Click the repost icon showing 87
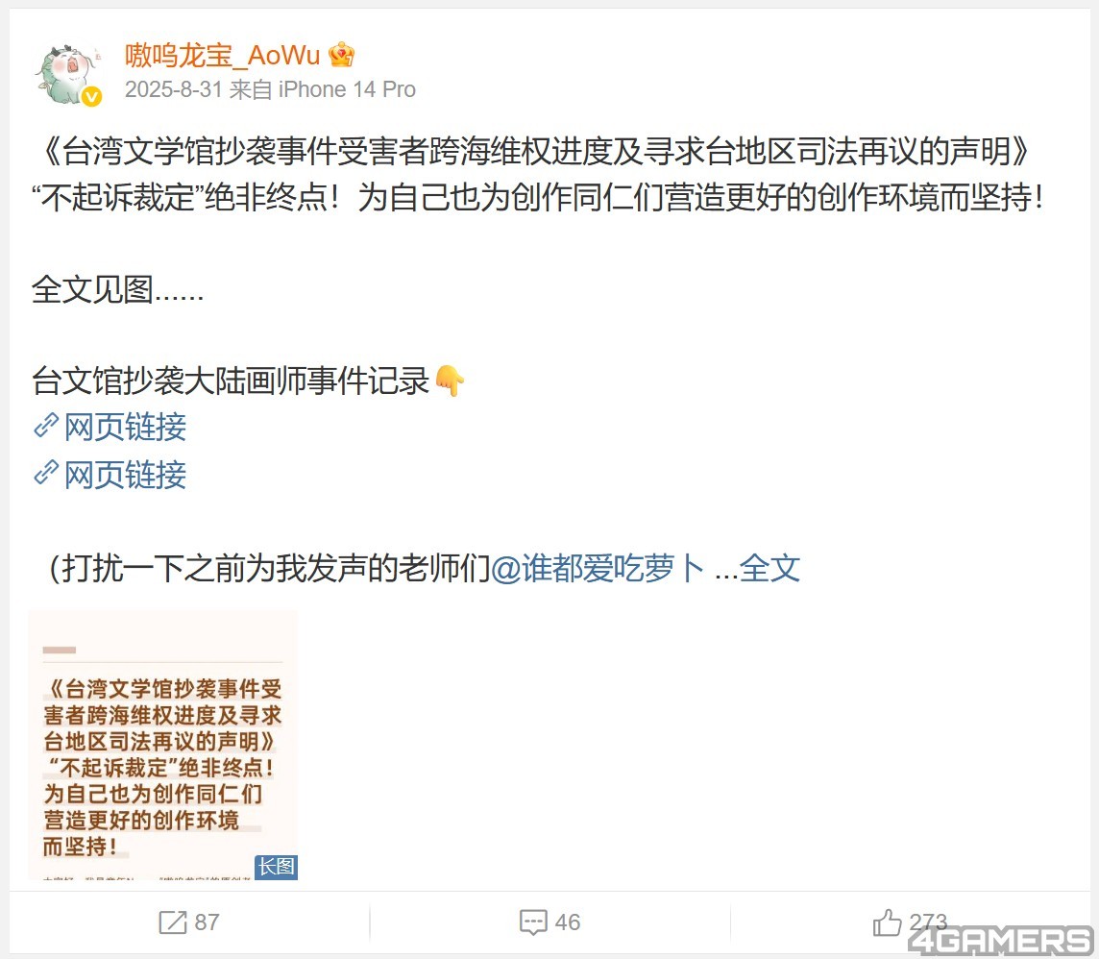Screen dimensions: 1099x959 pyautogui.click(x=172, y=922)
